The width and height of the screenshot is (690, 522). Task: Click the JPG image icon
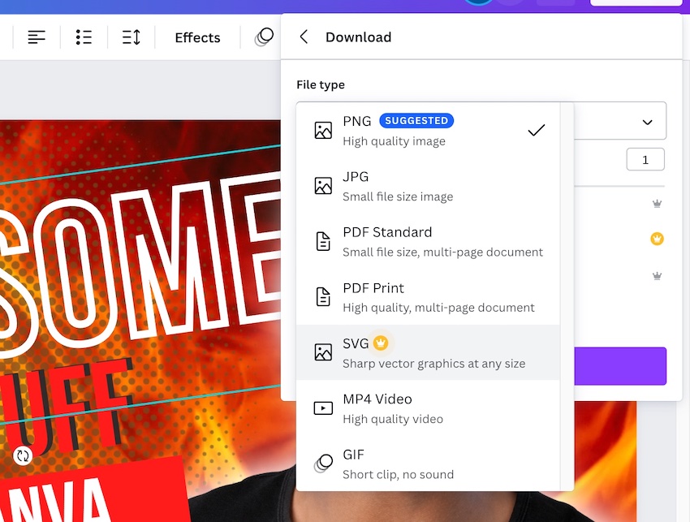(323, 186)
